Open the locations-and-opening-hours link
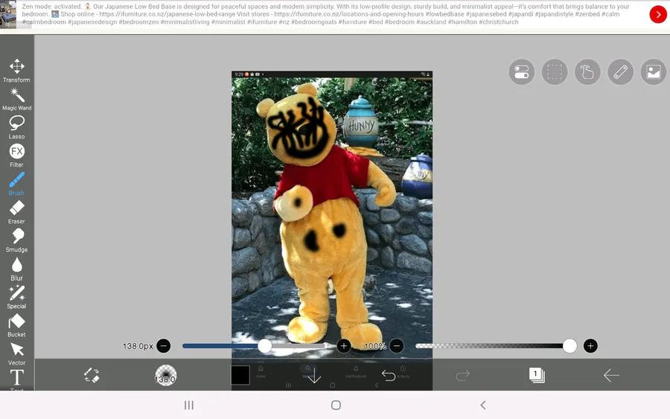The width and height of the screenshot is (670, 419). [x=348, y=14]
